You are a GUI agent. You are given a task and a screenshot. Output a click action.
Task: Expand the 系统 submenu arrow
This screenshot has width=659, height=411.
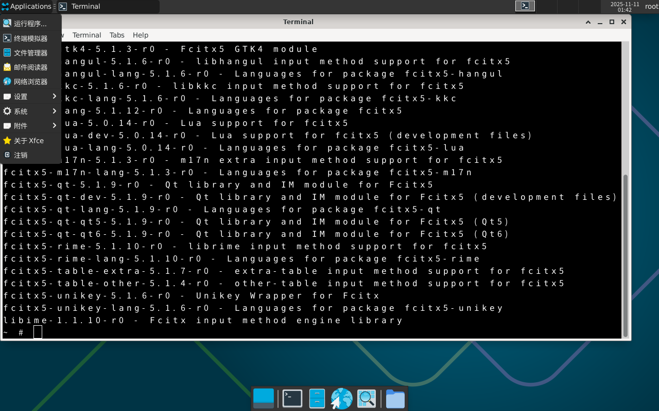pos(54,111)
